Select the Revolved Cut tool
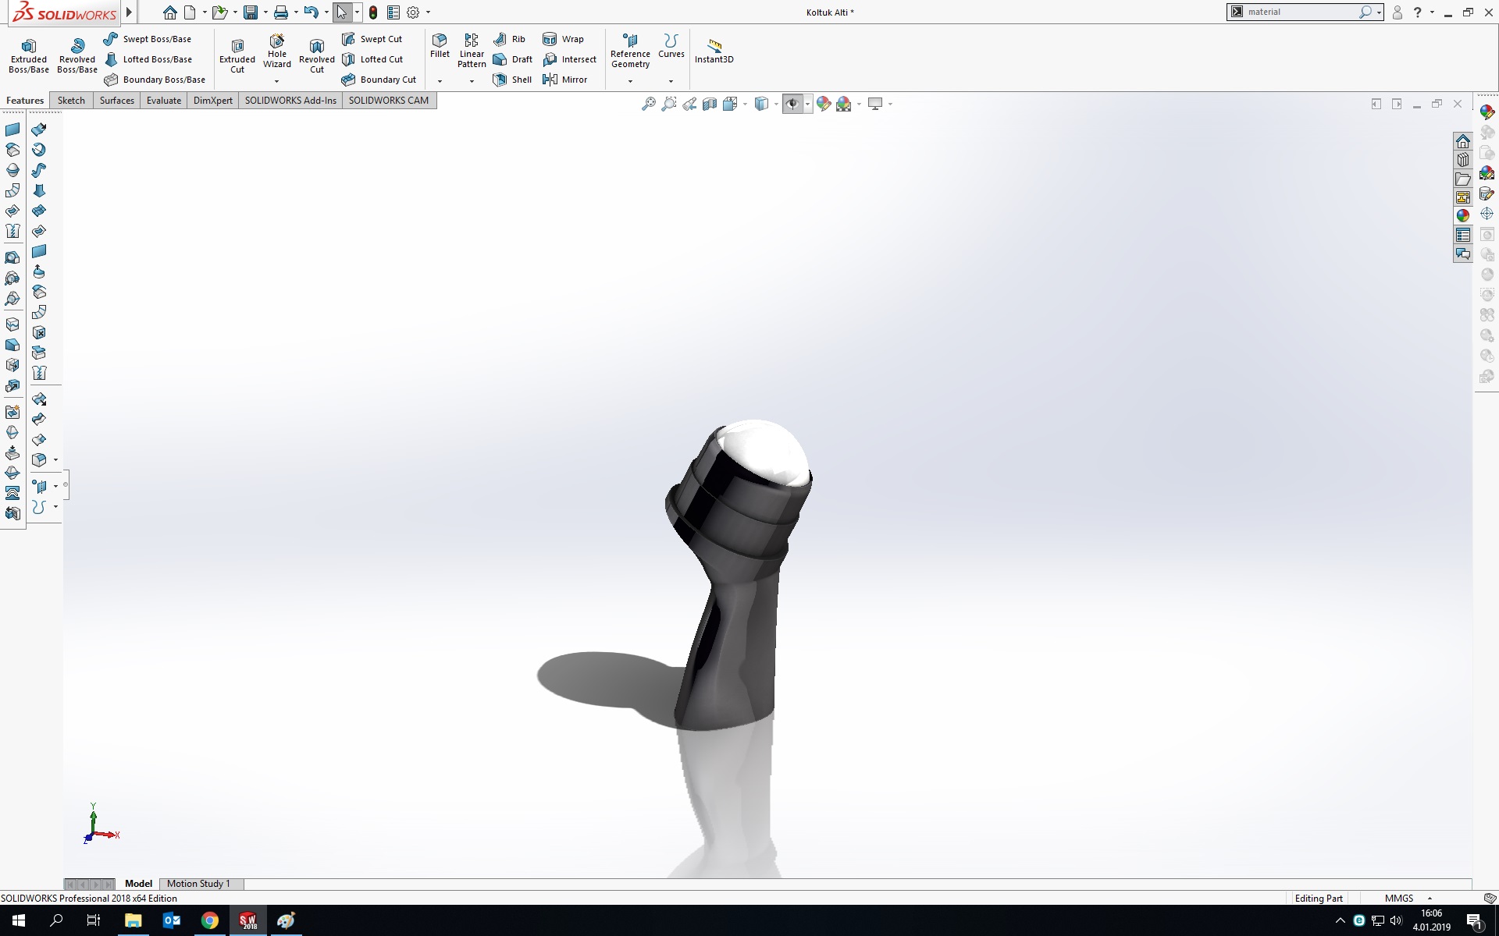1499x936 pixels. 316,55
